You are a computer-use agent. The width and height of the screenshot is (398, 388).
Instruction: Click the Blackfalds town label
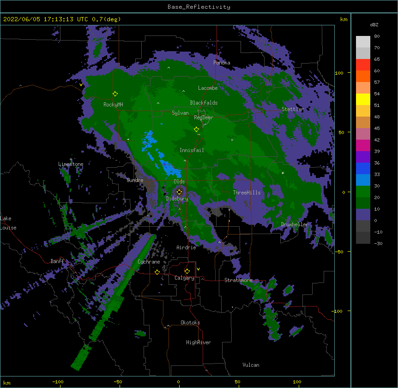[x=204, y=103]
